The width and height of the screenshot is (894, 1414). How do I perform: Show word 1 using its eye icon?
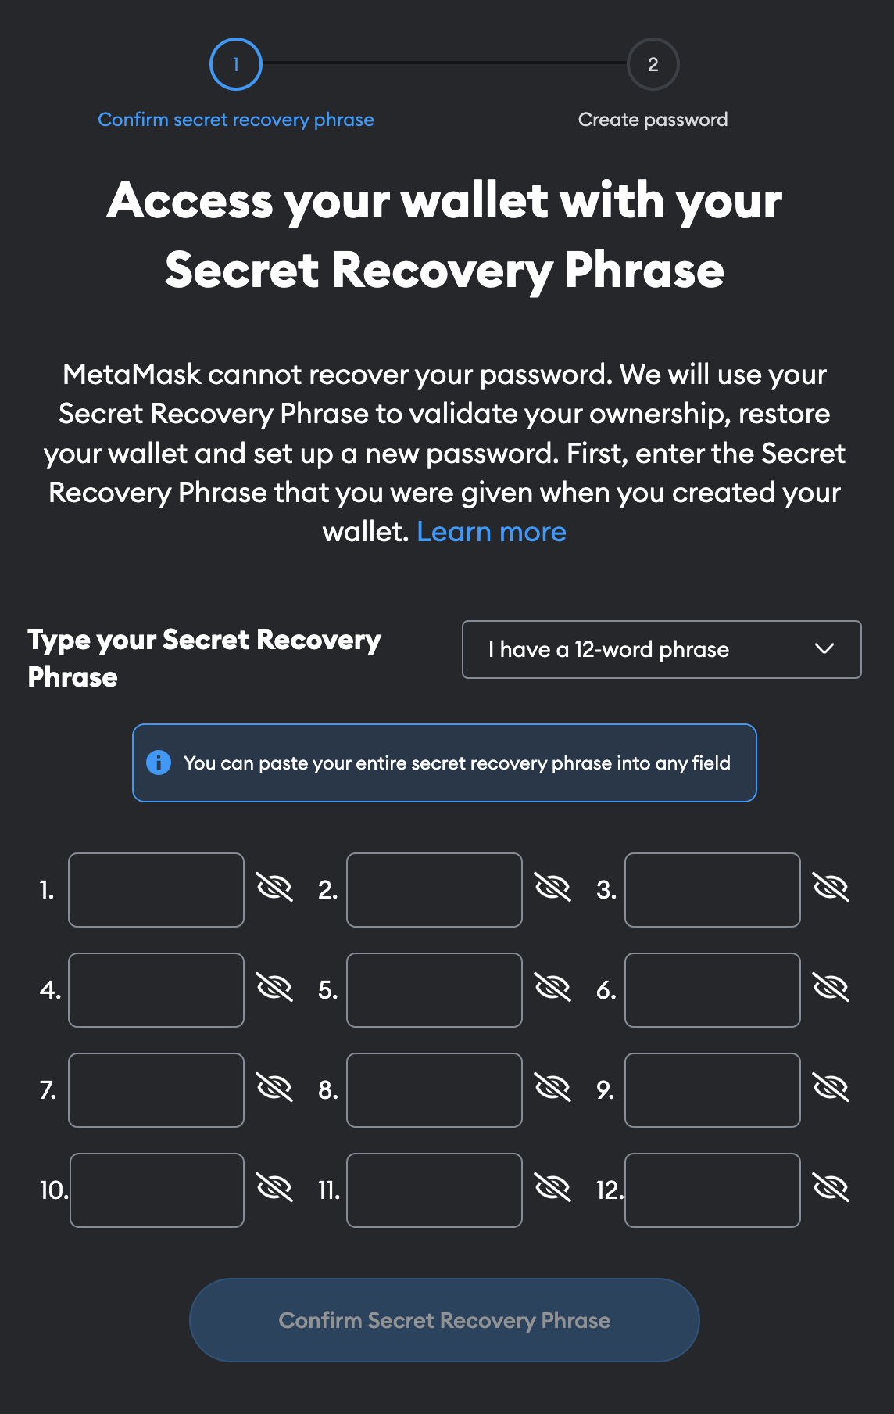point(274,888)
